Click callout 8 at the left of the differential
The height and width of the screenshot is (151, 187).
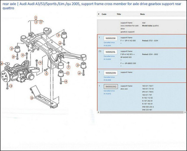[x=2, y=64]
